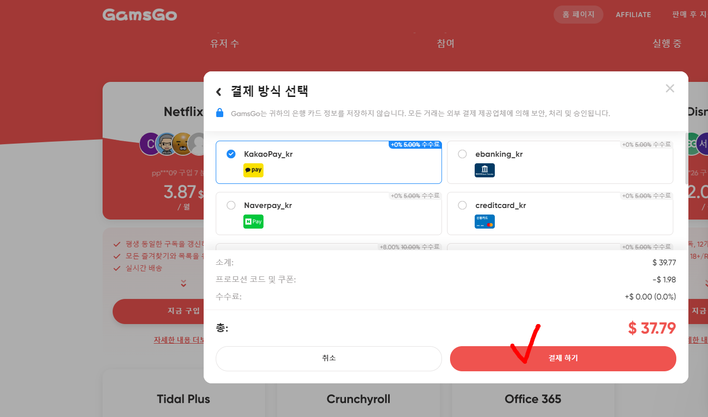The image size is (708, 417).
Task: Click the total amount $ 37.79
Action: (652, 328)
